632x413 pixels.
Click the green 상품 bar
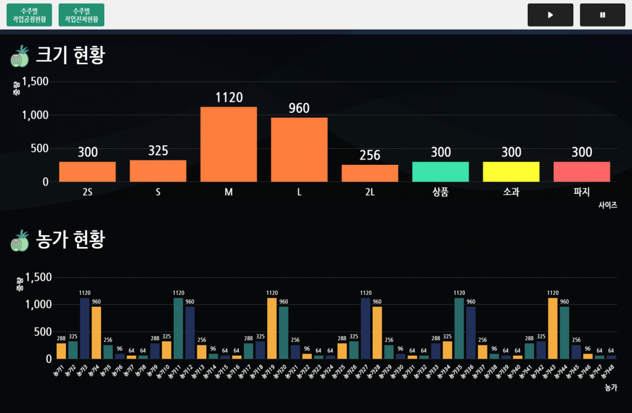[x=441, y=172]
